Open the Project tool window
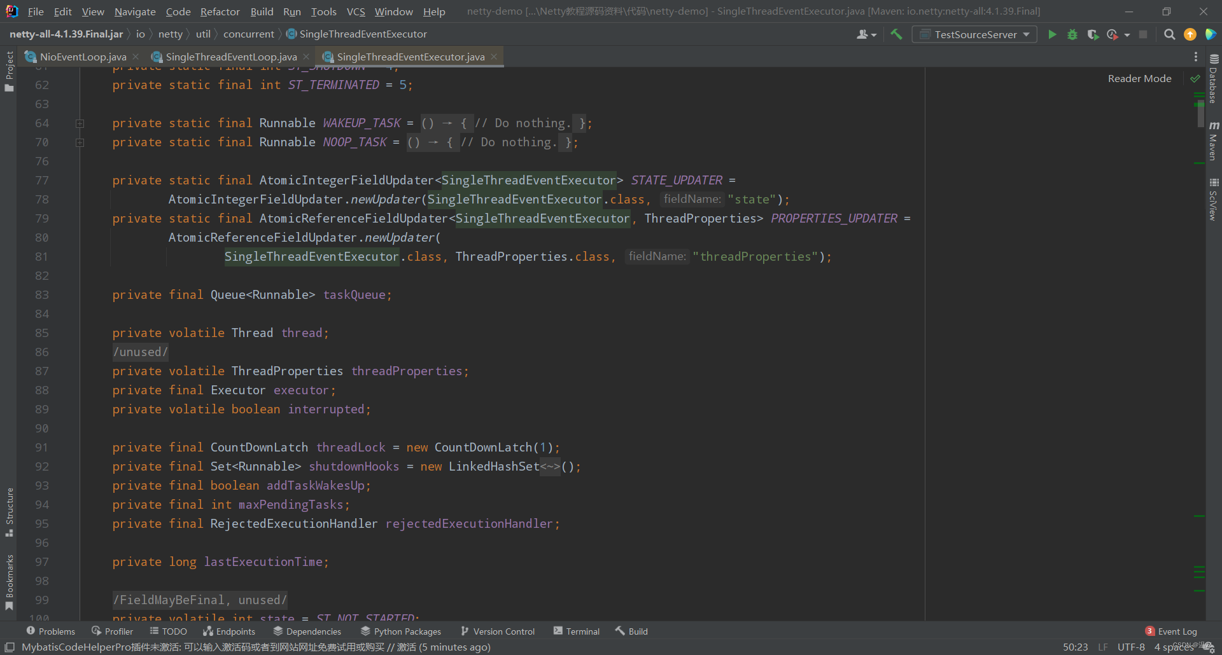 coord(9,71)
